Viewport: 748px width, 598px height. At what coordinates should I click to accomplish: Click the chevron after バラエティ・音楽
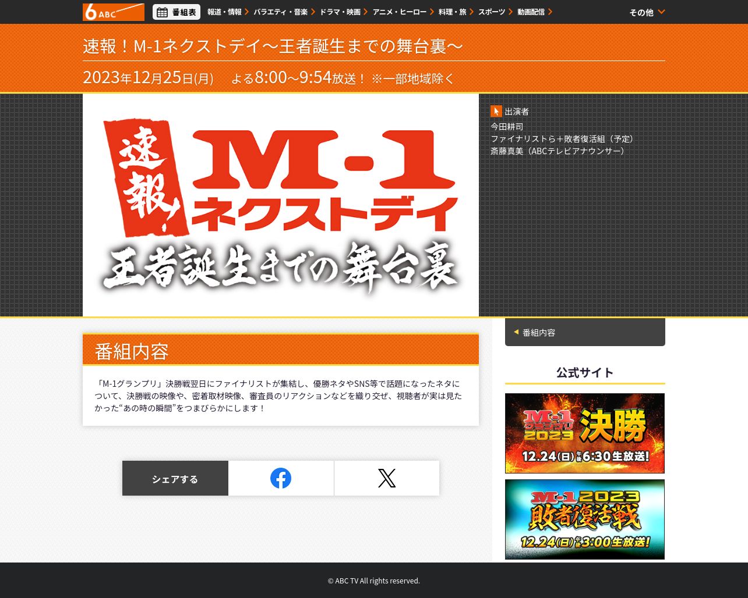click(x=313, y=12)
